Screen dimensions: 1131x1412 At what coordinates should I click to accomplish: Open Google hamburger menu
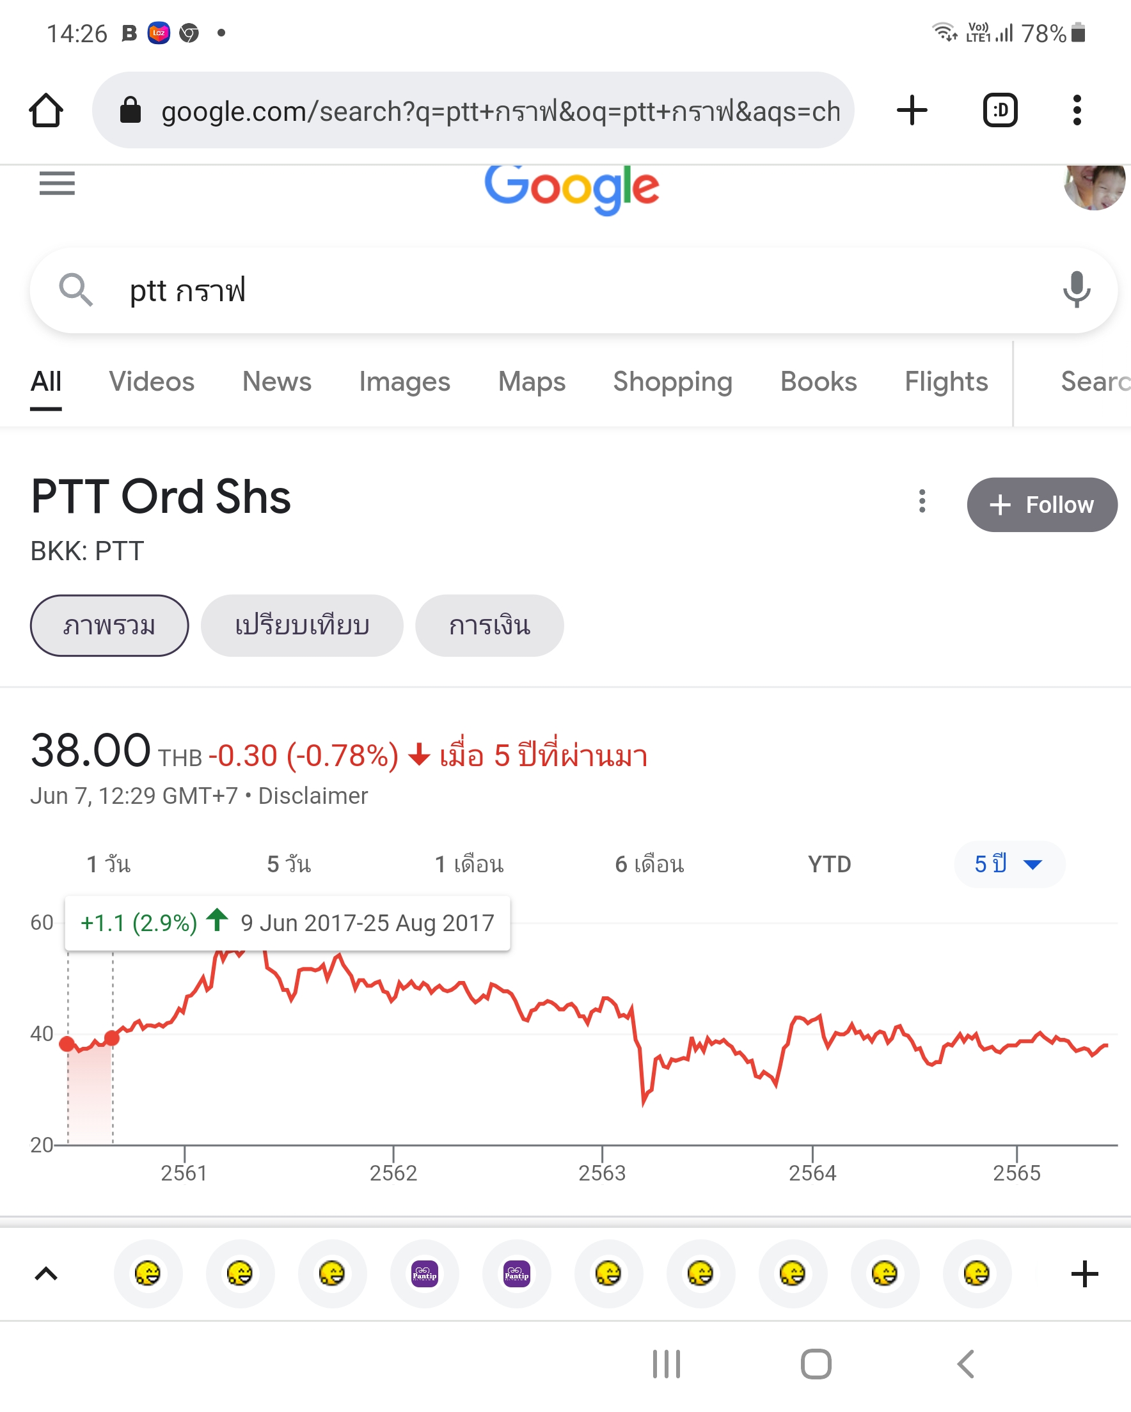[57, 184]
